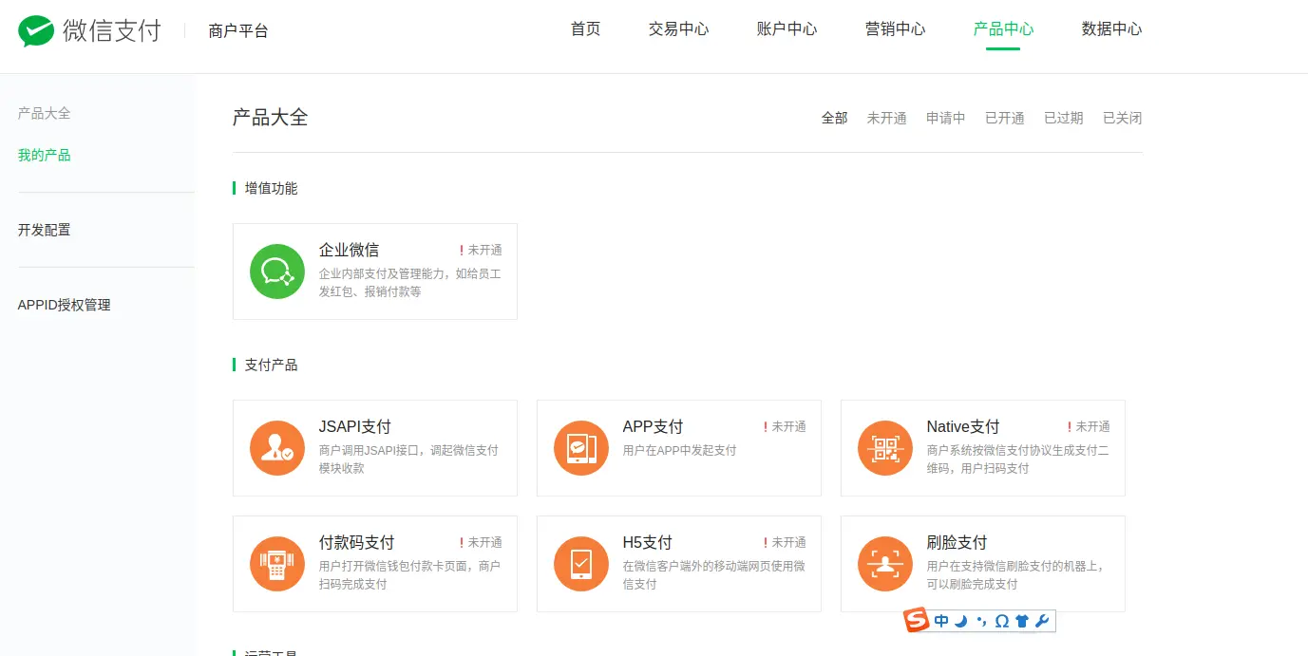Click the Sogou moon icon
This screenshot has width=1308, height=656.
pos(961,622)
